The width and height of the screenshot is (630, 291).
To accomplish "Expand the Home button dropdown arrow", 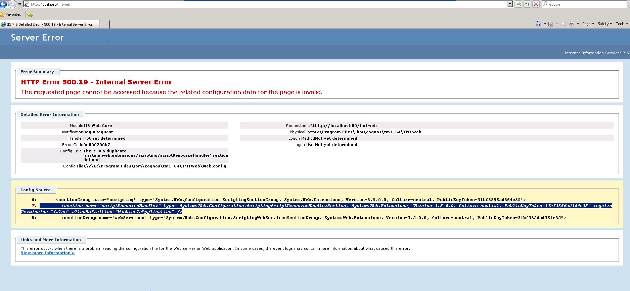I will [545, 24].
